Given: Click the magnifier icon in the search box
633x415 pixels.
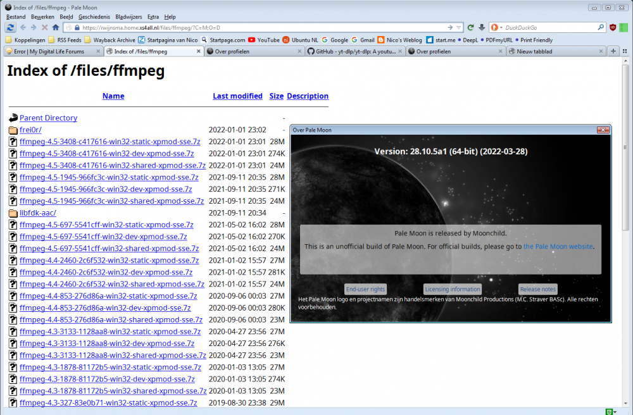Looking at the screenshot, I should click(601, 28).
